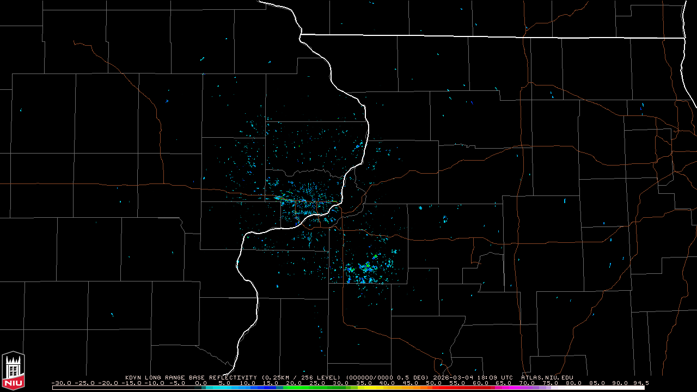697x392 pixels.
Task: Select the "20.0" dBZ scale label
Action: 295,383
